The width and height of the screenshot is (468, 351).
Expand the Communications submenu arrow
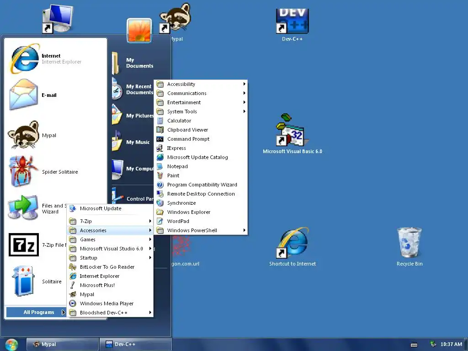244,93
